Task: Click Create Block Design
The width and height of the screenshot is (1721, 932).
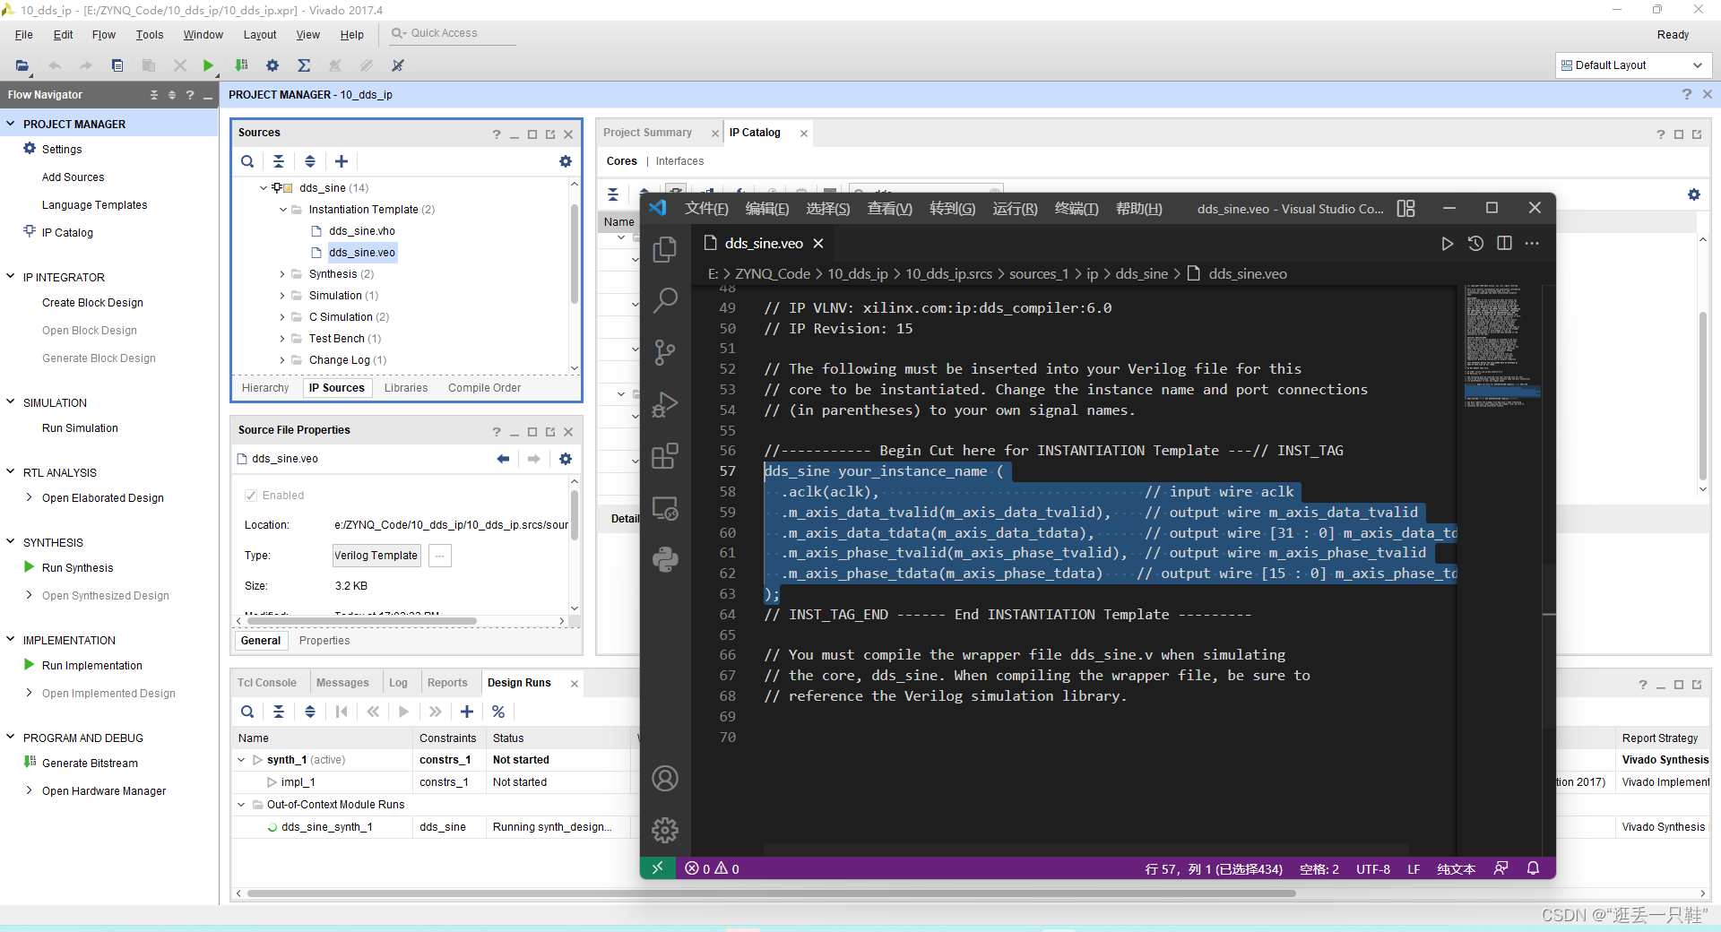Action: tap(92, 303)
